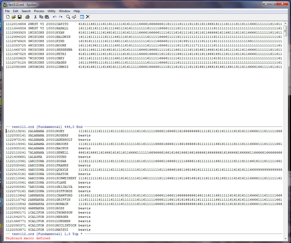Open the Utility menu
This screenshot has height=243, width=291.
click(x=51, y=11)
